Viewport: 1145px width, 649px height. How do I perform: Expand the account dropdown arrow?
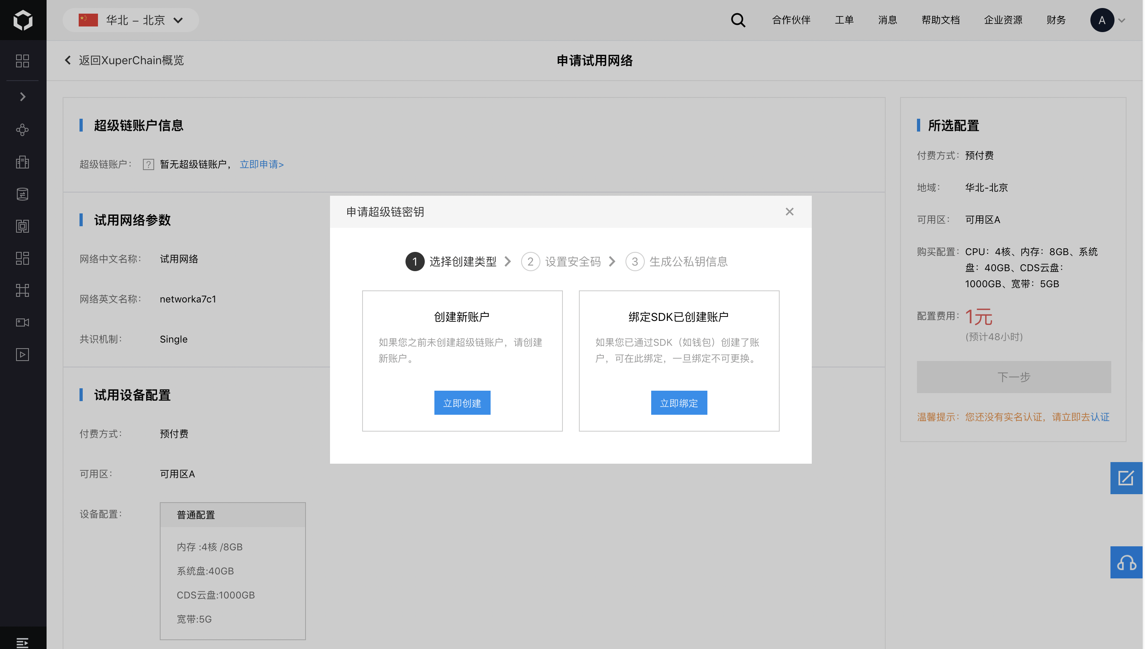point(1121,20)
